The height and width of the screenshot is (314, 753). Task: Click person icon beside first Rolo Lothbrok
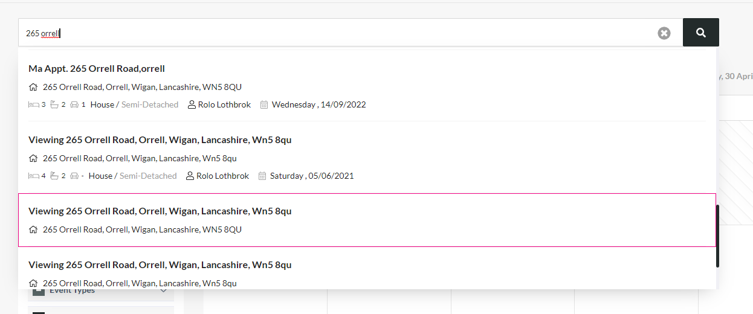pos(192,104)
